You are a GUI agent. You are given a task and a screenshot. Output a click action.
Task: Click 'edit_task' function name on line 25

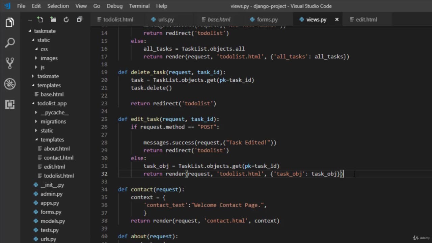tap(145, 119)
